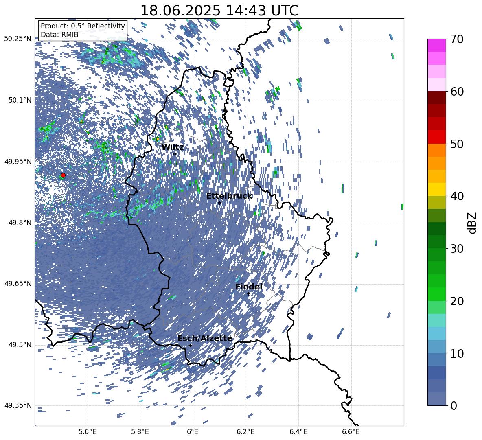Click the title '18.06.2025 14:43 UTC'
Screen dimensions: 482x440
[219, 11]
